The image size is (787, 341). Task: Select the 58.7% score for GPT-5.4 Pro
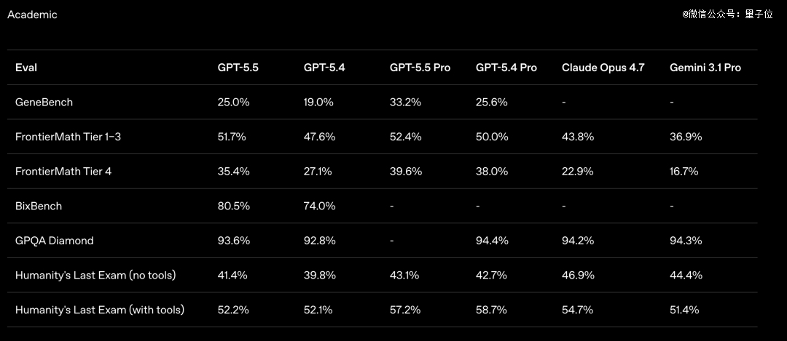pyautogui.click(x=491, y=310)
